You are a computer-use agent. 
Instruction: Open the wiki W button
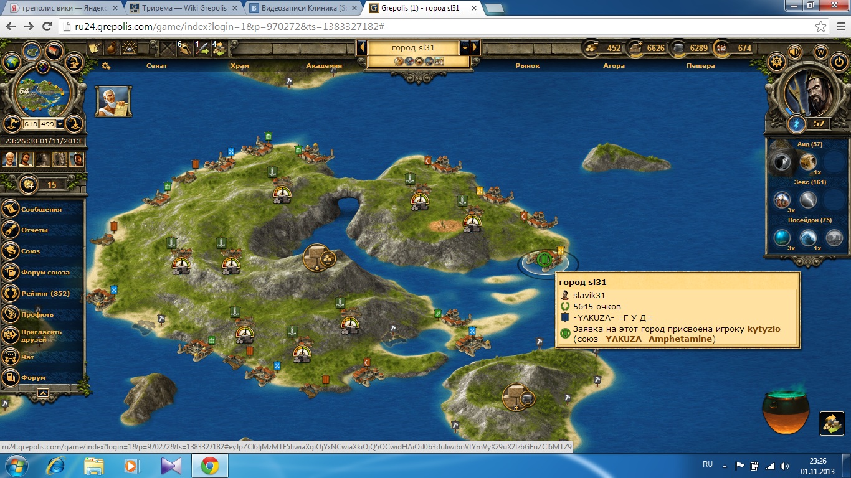click(x=820, y=52)
